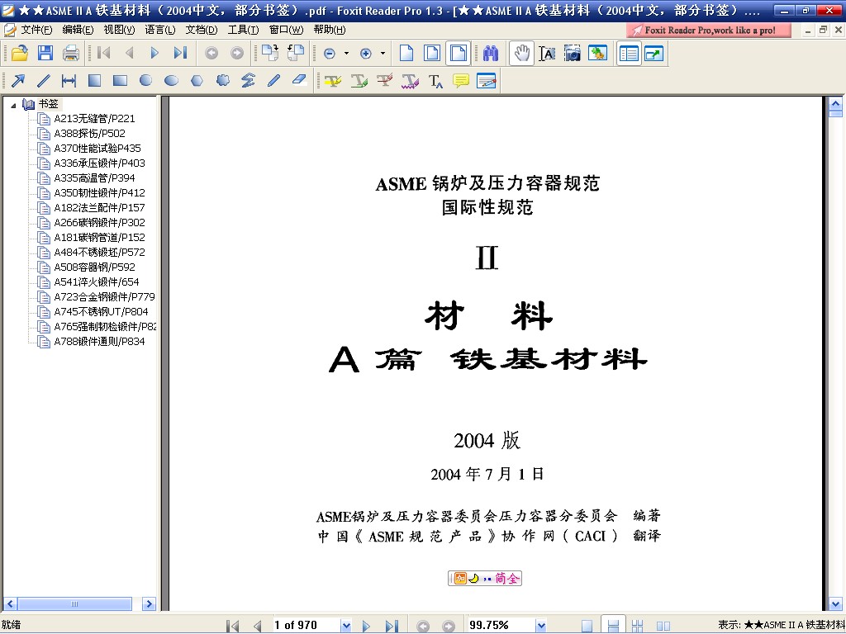Click the zoom out minus button
Screen dimensions: 846x634
point(330,54)
